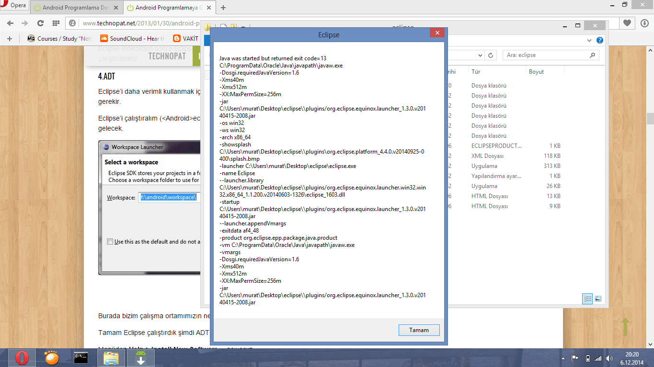Open the SoundCloud bookmark

coord(132,39)
